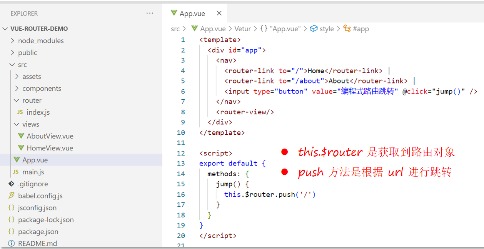
Task: Click the 'About' router-link code line
Action: point(320,81)
